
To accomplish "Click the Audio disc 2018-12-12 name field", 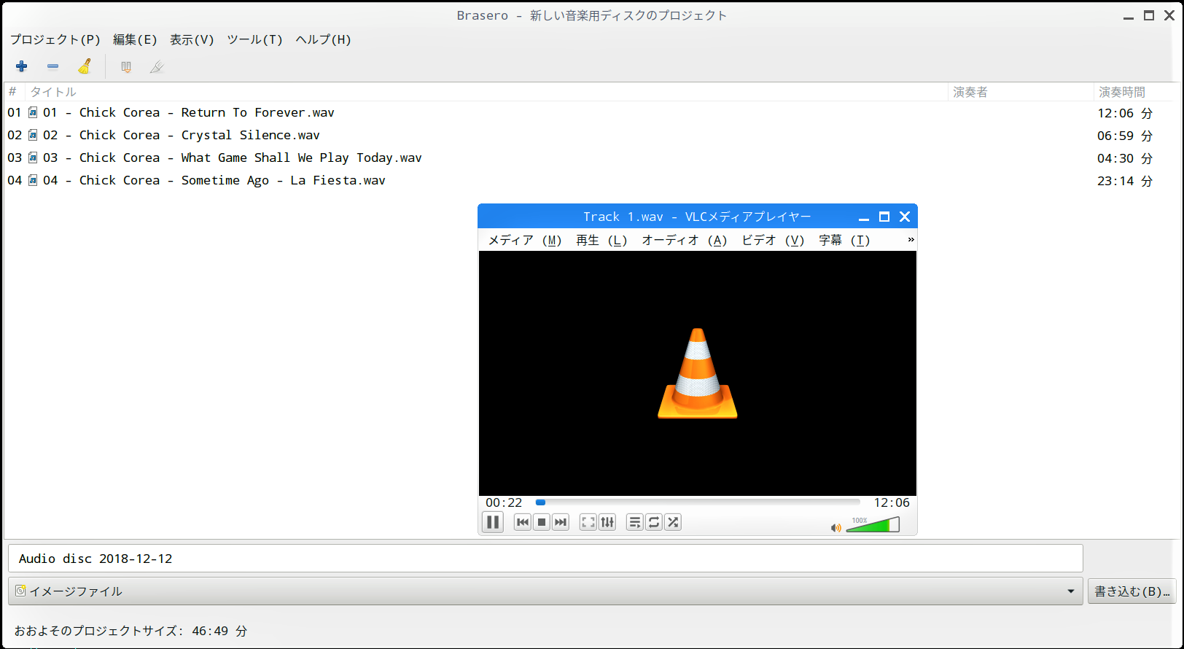I will (x=545, y=559).
